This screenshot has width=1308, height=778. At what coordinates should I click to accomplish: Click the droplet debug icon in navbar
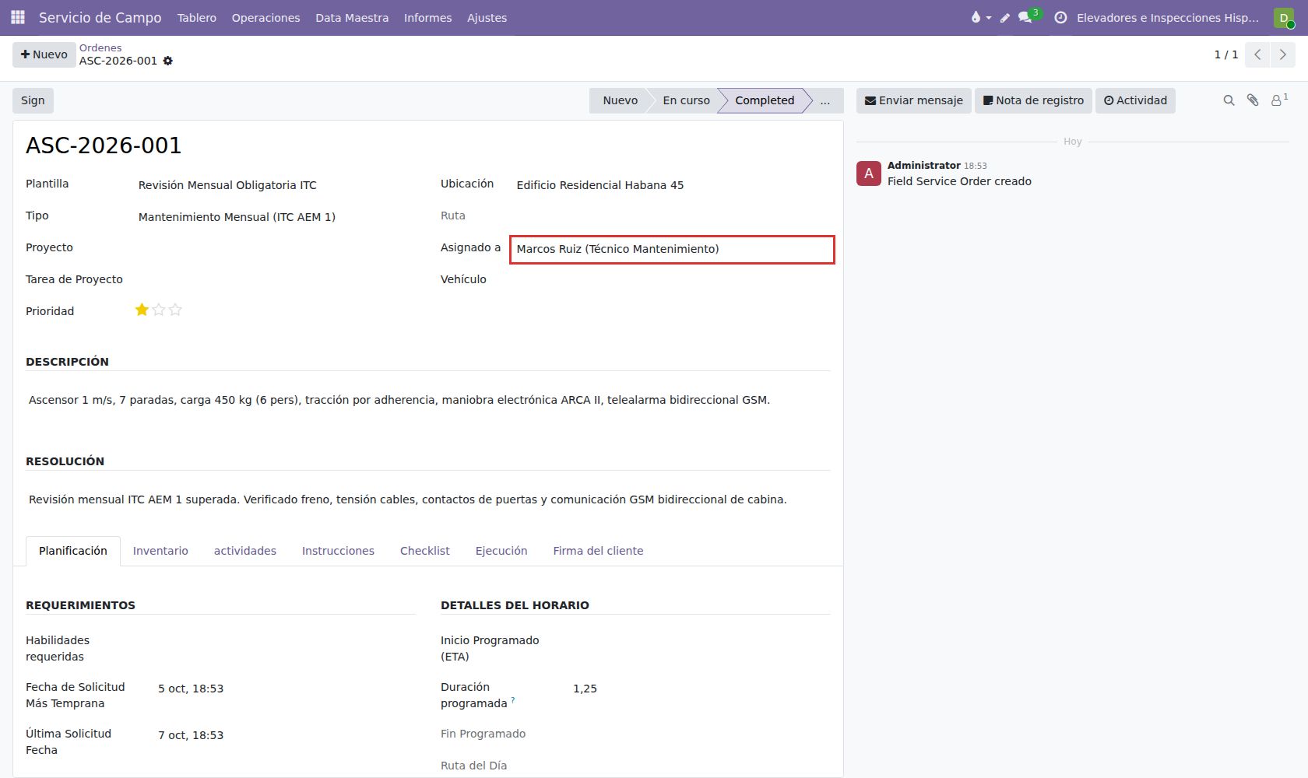pos(980,17)
